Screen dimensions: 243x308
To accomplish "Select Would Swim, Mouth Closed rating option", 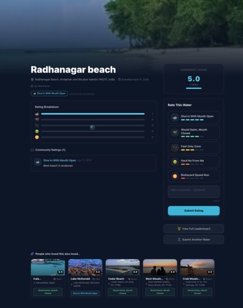I will point(194,133).
